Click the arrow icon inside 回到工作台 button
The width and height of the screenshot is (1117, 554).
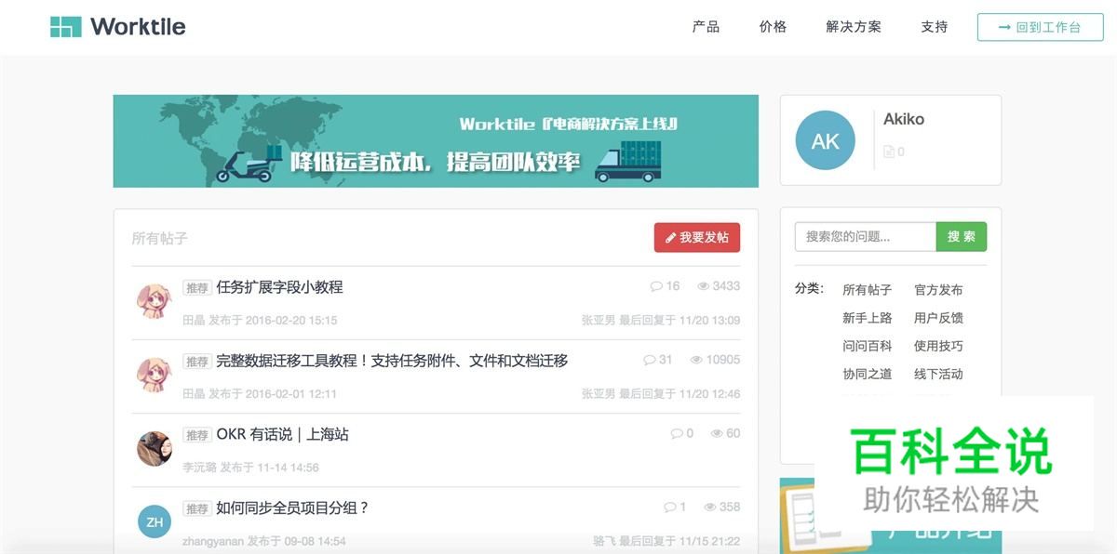[x=1005, y=27]
